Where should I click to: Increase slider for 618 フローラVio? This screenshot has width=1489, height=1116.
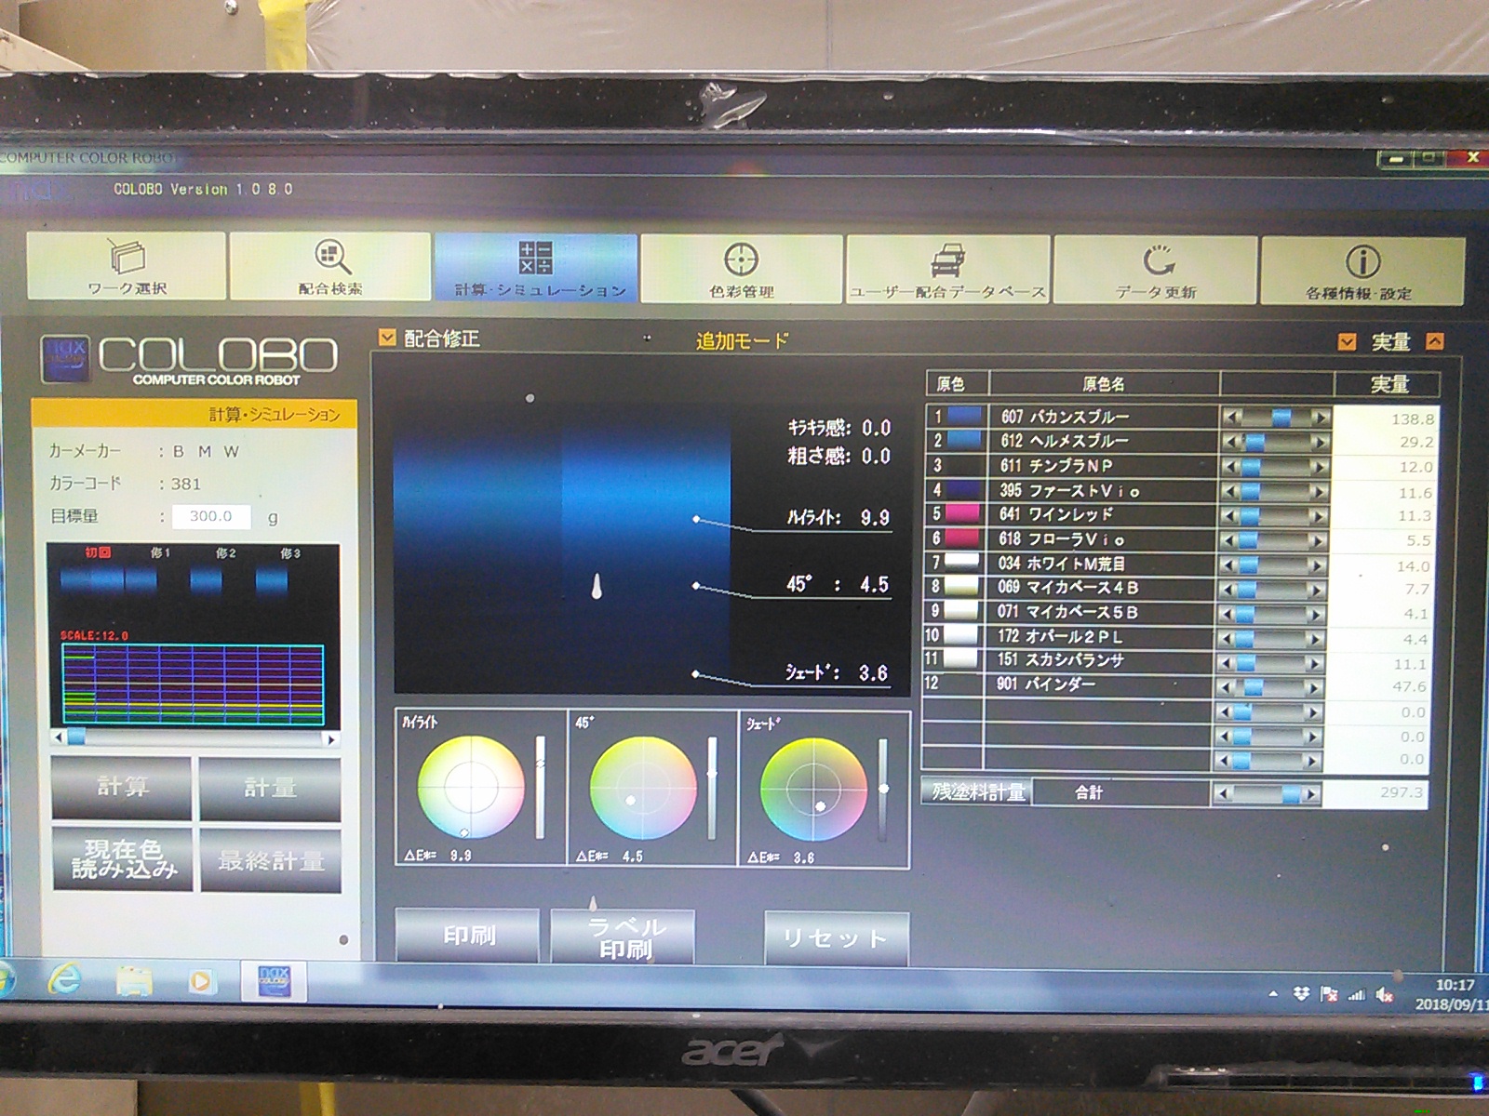(1316, 540)
